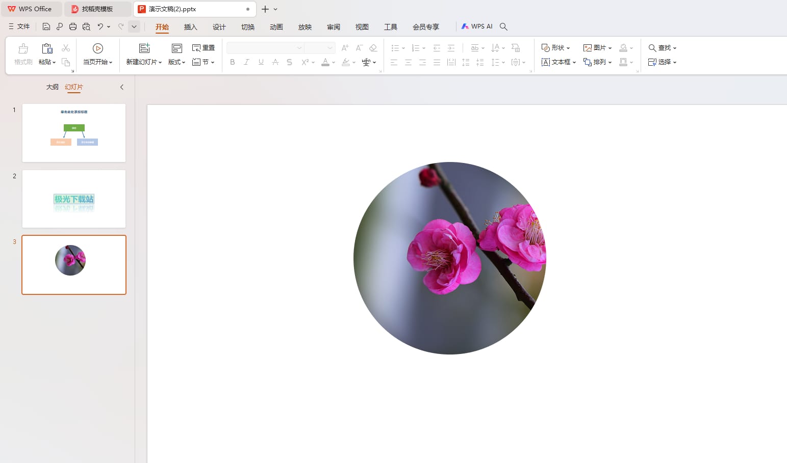Click the Cut scissors icon
This screenshot has width=787, height=463.
click(x=66, y=48)
